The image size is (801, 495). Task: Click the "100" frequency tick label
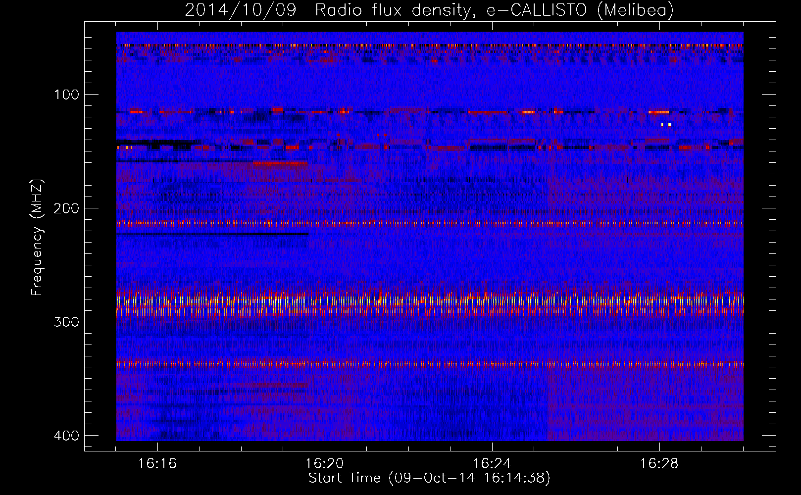66,95
